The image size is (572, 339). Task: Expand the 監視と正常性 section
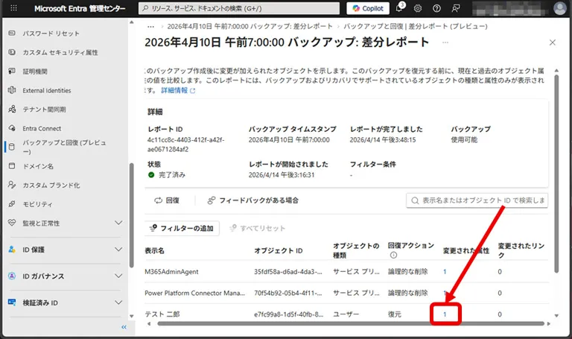point(118,223)
